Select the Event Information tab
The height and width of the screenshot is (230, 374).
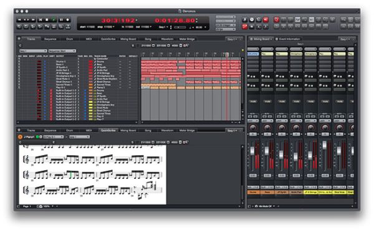289,39
